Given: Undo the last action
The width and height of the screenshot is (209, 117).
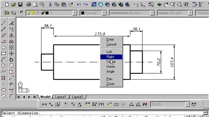Looking at the screenshot, I should click(79, 5).
